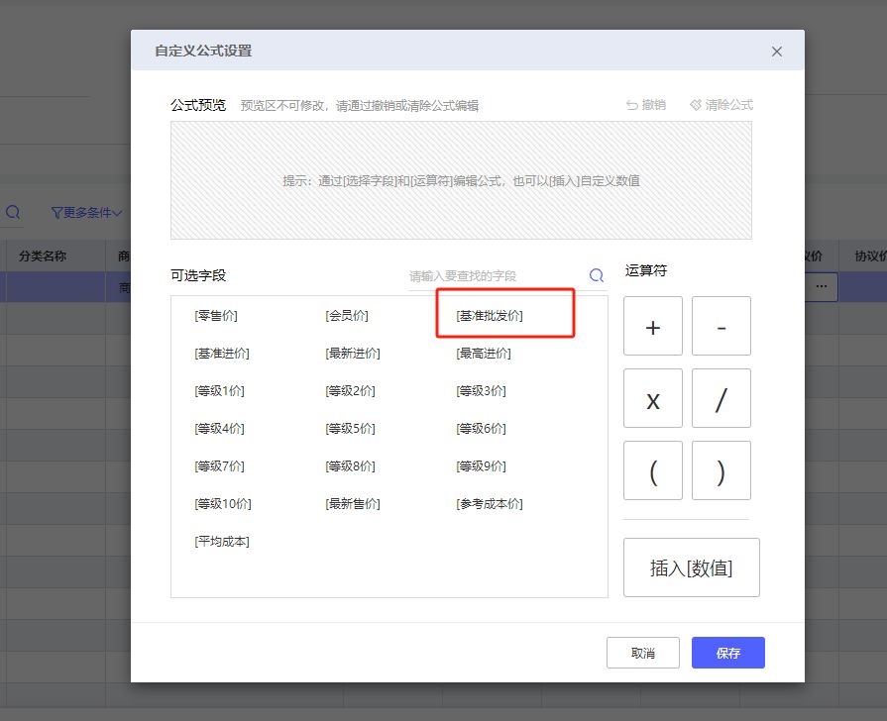
Task: Cancel the dialog with 取消
Action: (642, 653)
